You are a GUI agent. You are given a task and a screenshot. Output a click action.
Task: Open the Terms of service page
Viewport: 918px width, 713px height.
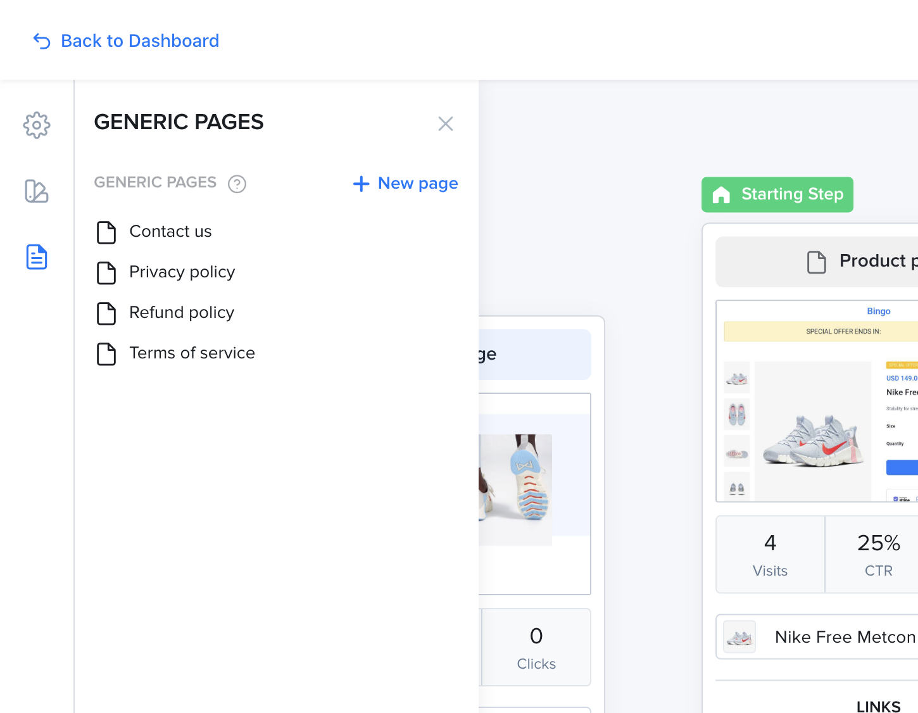(192, 353)
